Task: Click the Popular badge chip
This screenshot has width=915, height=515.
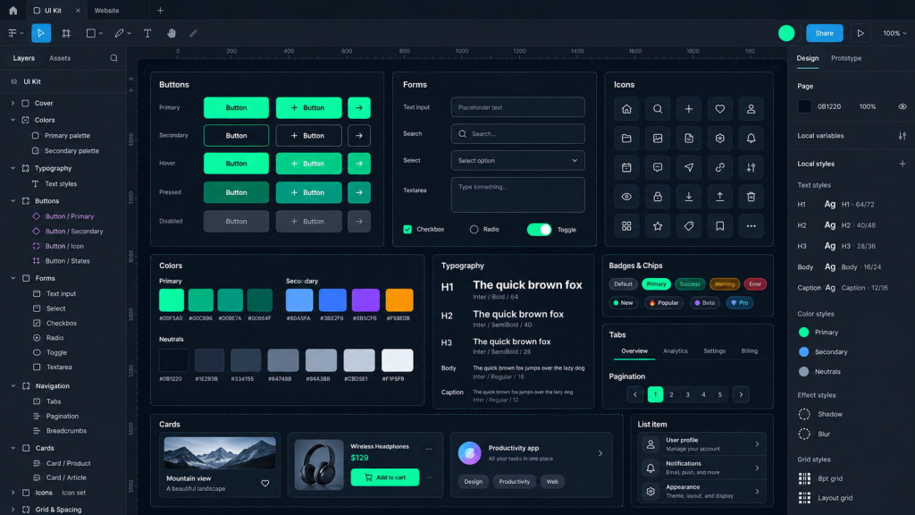Action: point(664,302)
